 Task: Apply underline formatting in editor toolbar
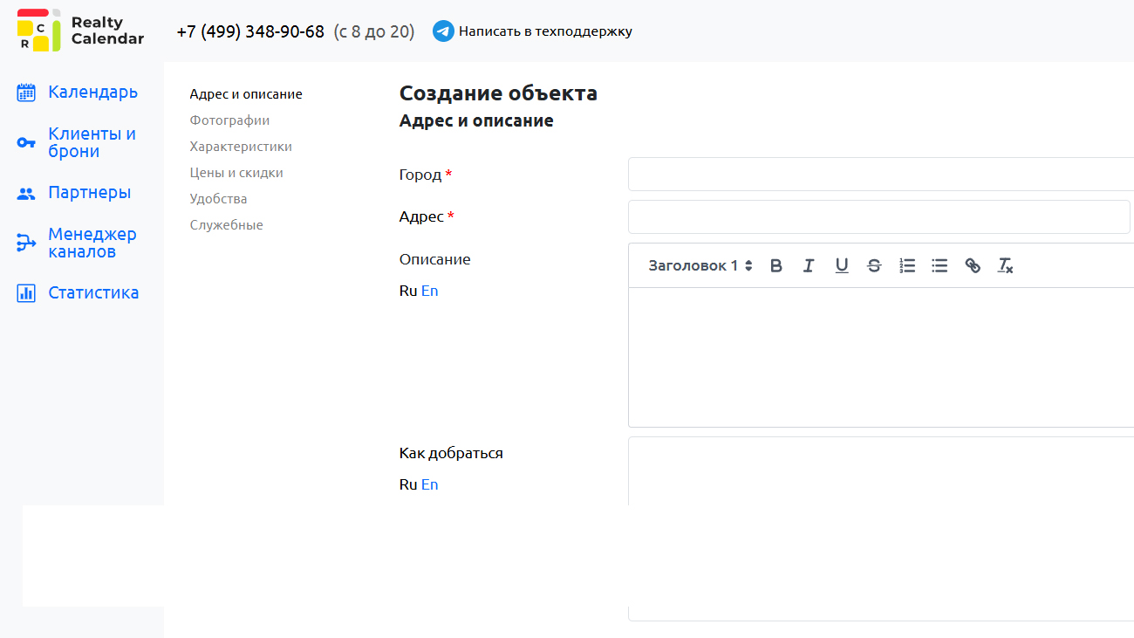(841, 266)
